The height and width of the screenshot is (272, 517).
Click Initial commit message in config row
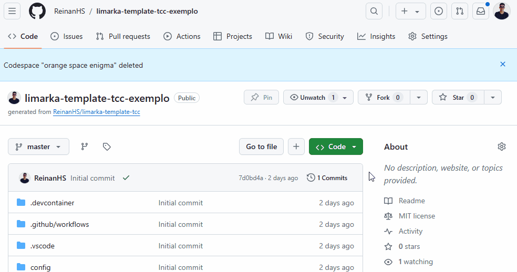tap(180, 267)
